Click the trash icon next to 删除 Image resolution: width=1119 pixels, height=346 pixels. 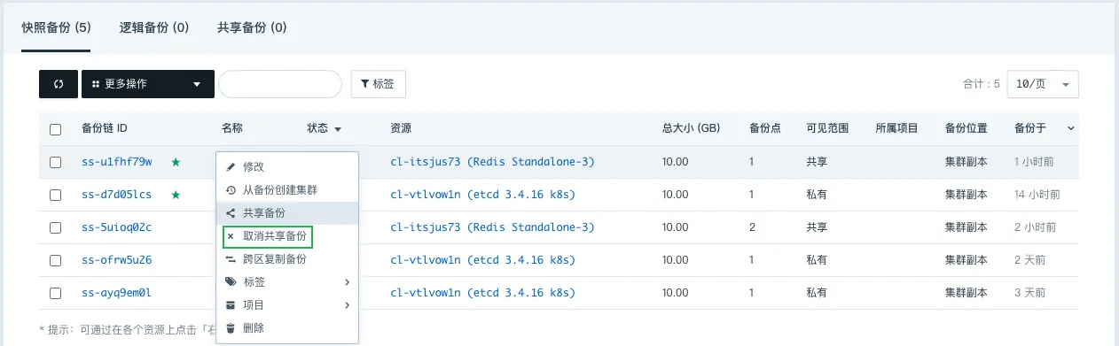[231, 328]
